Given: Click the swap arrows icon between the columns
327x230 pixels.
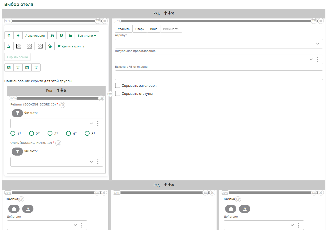Looking at the screenshot, I should pos(110,94).
